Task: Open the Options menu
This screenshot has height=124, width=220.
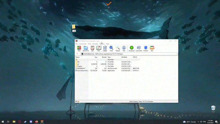Action: pos(102,44)
